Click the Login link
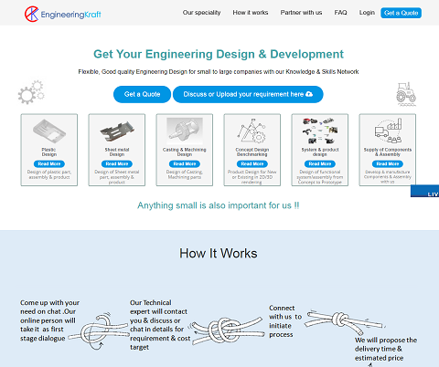This screenshot has height=367, width=439. tap(367, 13)
